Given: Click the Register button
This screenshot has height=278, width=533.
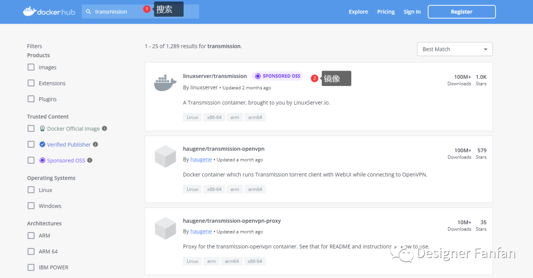Looking at the screenshot, I should (461, 11).
